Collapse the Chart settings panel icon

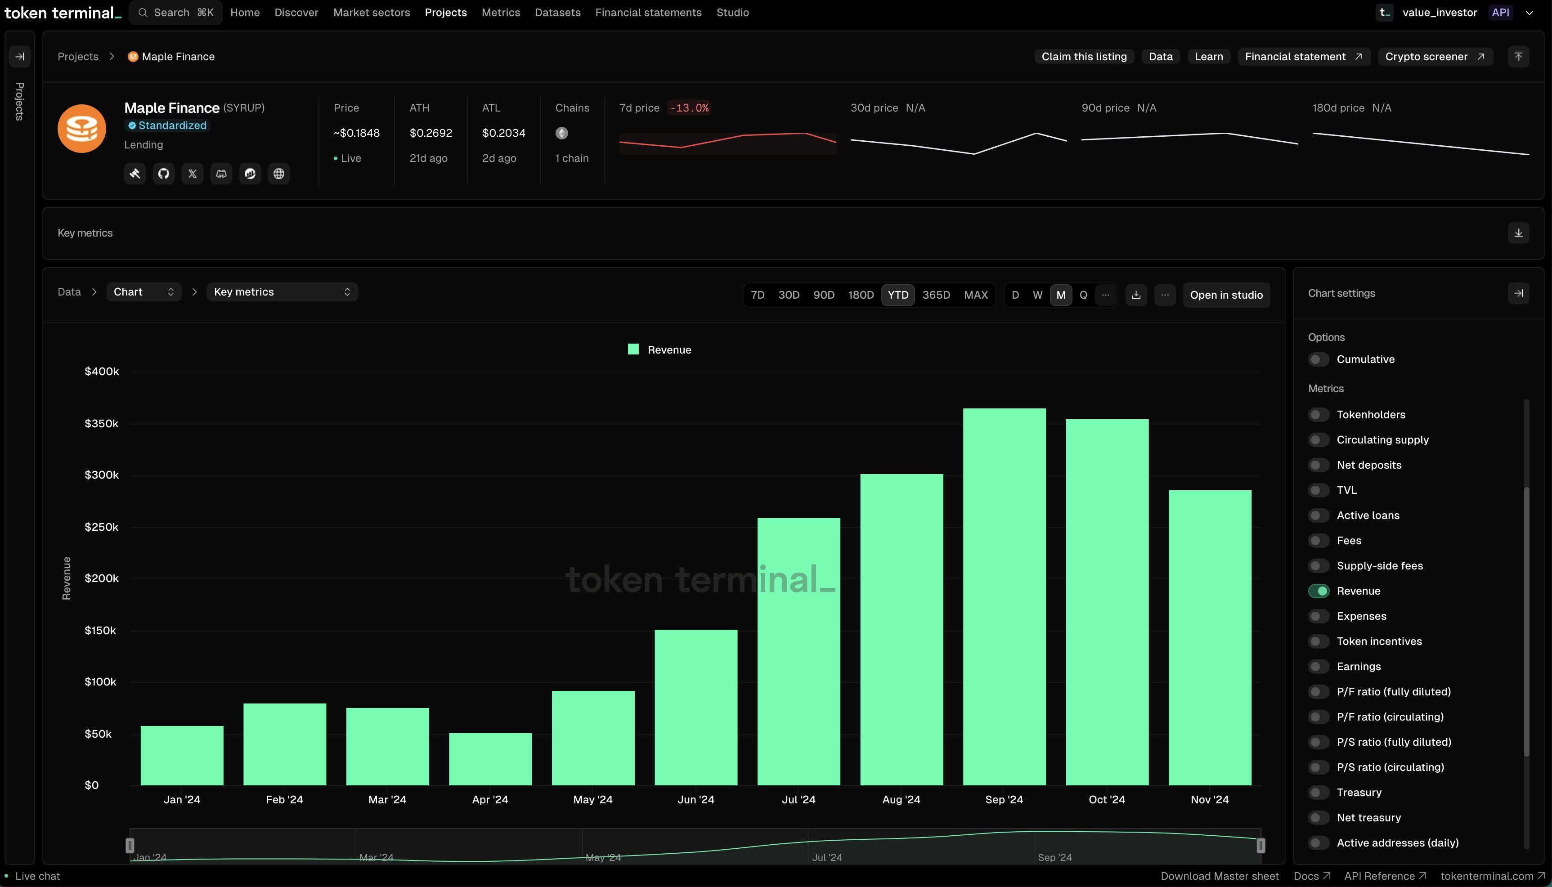click(x=1518, y=293)
